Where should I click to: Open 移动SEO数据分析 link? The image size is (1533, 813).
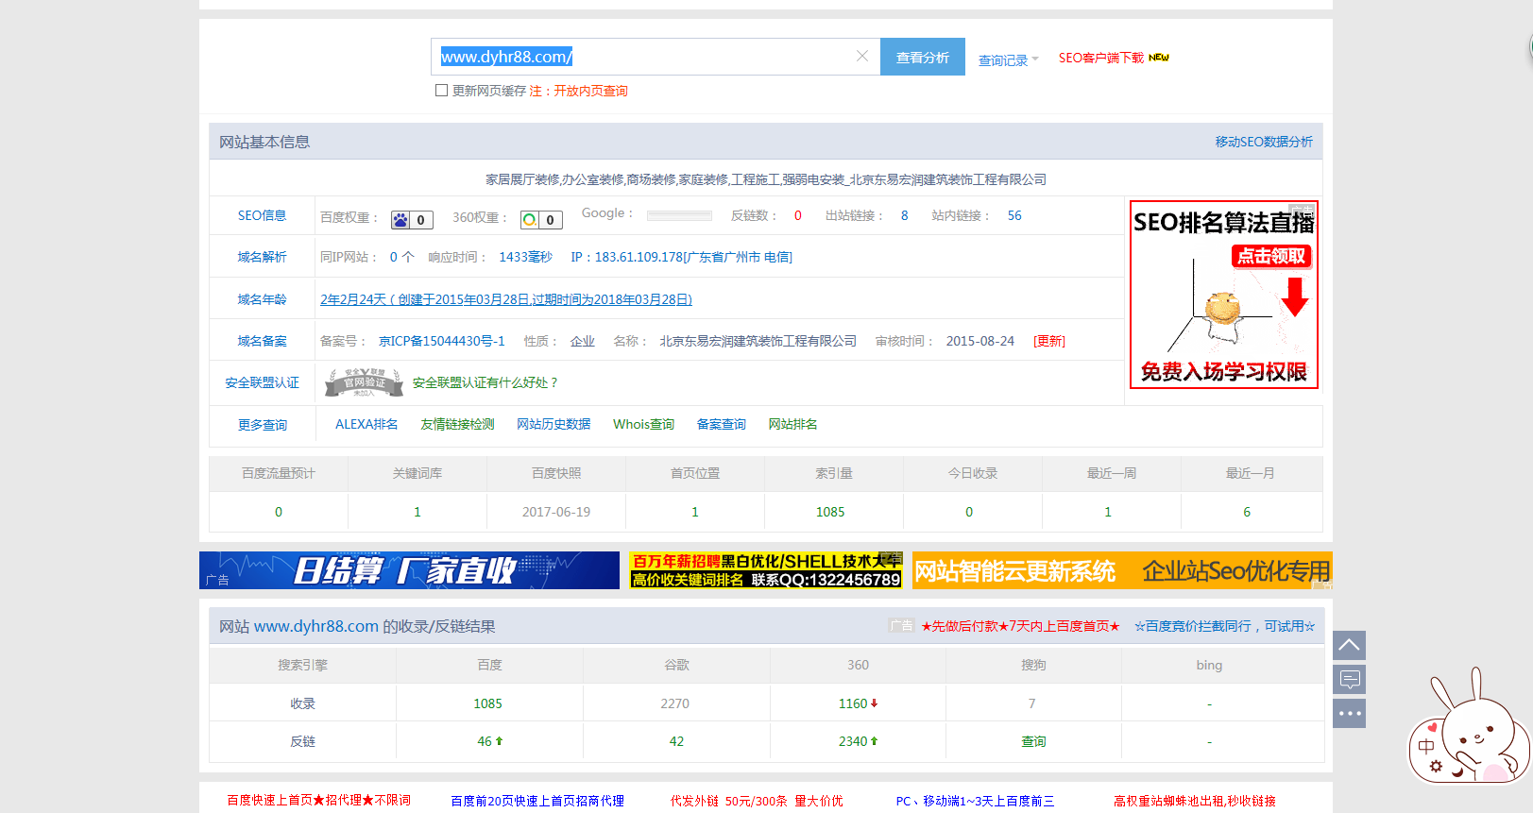coord(1263,142)
